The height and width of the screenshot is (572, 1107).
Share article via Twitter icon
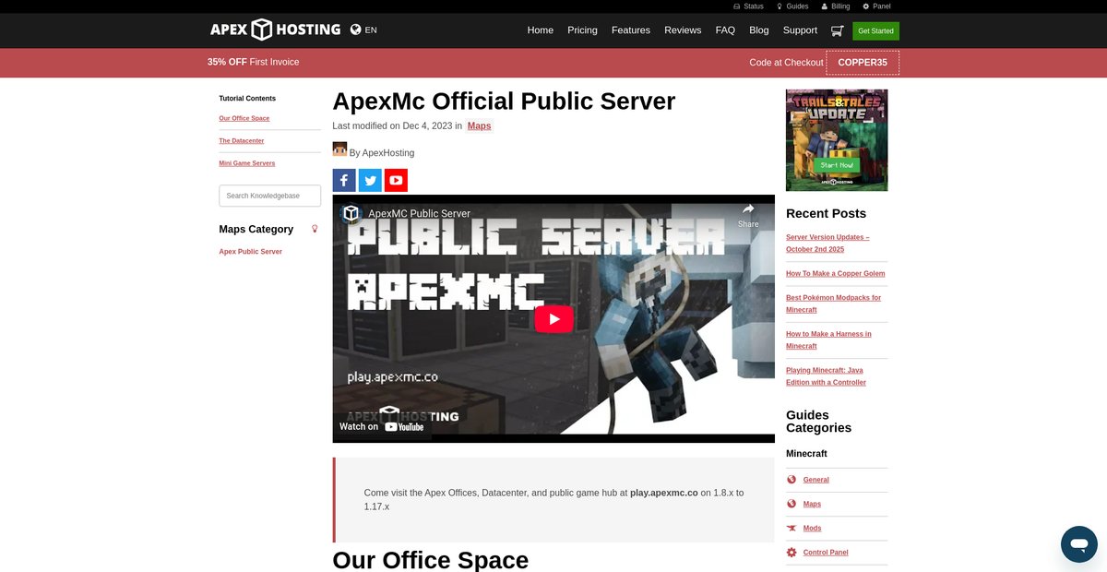pyautogui.click(x=370, y=180)
